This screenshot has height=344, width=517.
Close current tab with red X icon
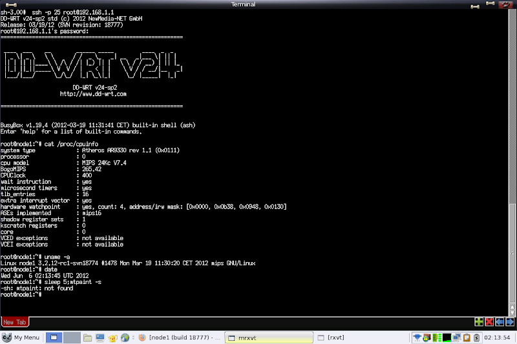point(489,322)
